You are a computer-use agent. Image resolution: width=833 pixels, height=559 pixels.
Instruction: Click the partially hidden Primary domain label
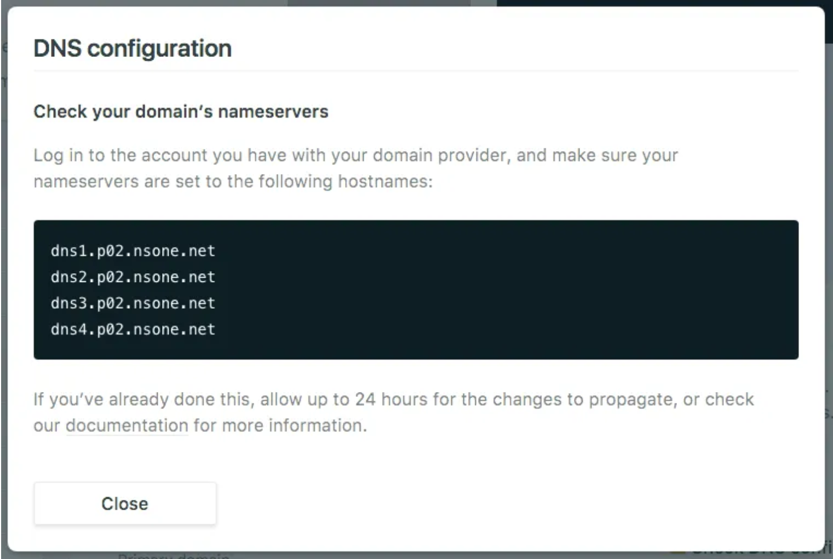click(174, 556)
